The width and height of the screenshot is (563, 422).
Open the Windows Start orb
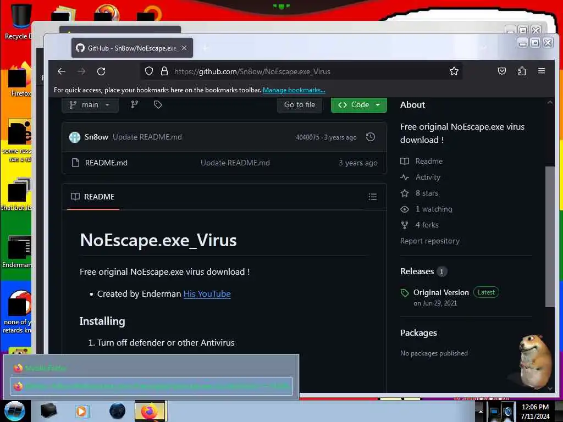pyautogui.click(x=15, y=411)
